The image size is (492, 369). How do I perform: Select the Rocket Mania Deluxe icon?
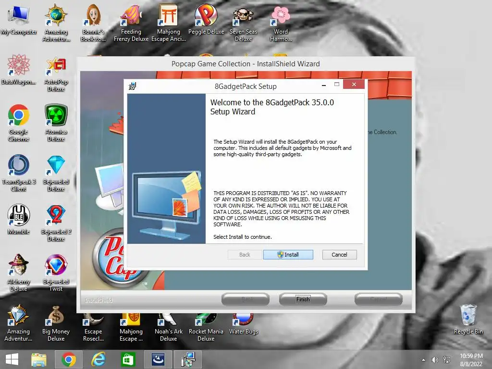206,327
